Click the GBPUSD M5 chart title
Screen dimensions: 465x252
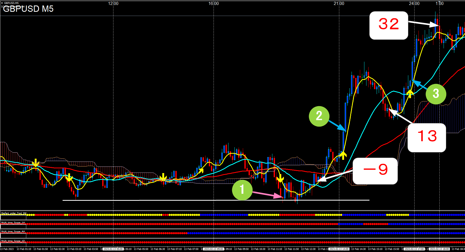click(x=28, y=9)
